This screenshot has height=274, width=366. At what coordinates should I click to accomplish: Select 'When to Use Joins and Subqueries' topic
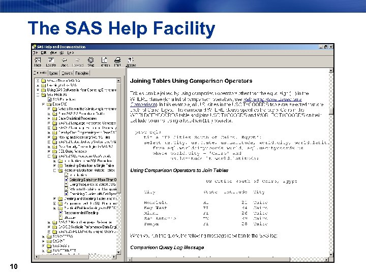[x=93, y=189]
